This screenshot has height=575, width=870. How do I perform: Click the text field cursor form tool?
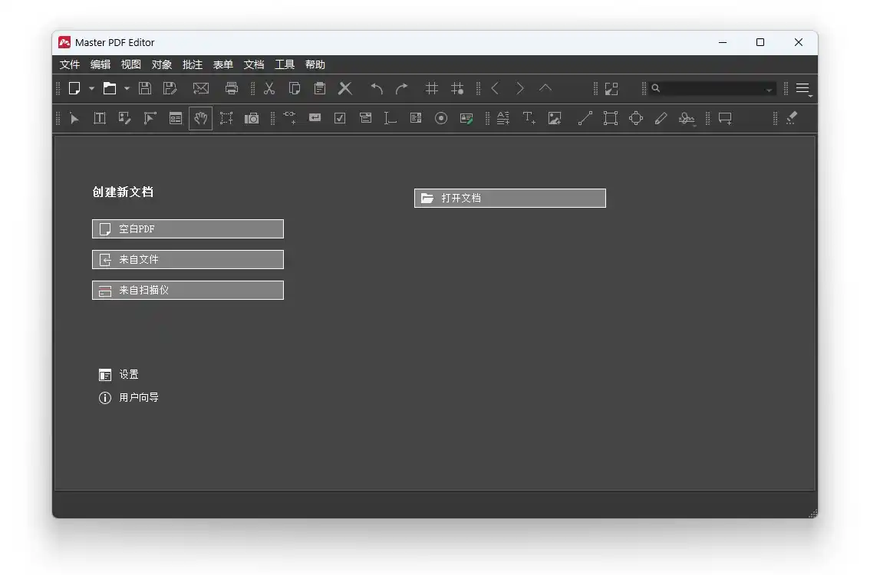(390, 118)
